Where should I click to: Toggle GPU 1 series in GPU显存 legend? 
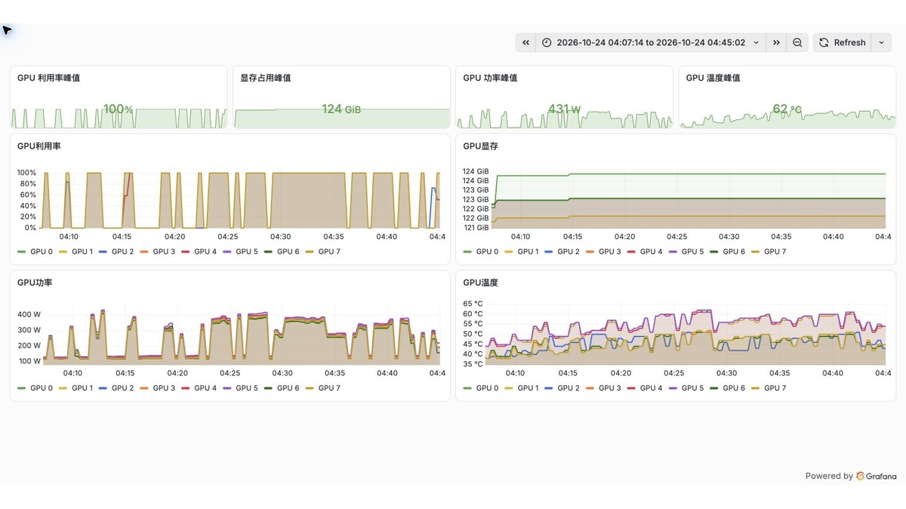click(x=528, y=252)
